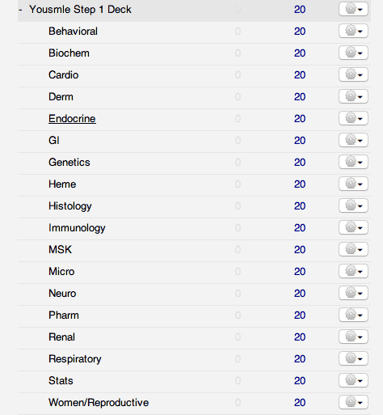Expand options dropdown for Immunology
The image size is (383, 415).
point(353,228)
